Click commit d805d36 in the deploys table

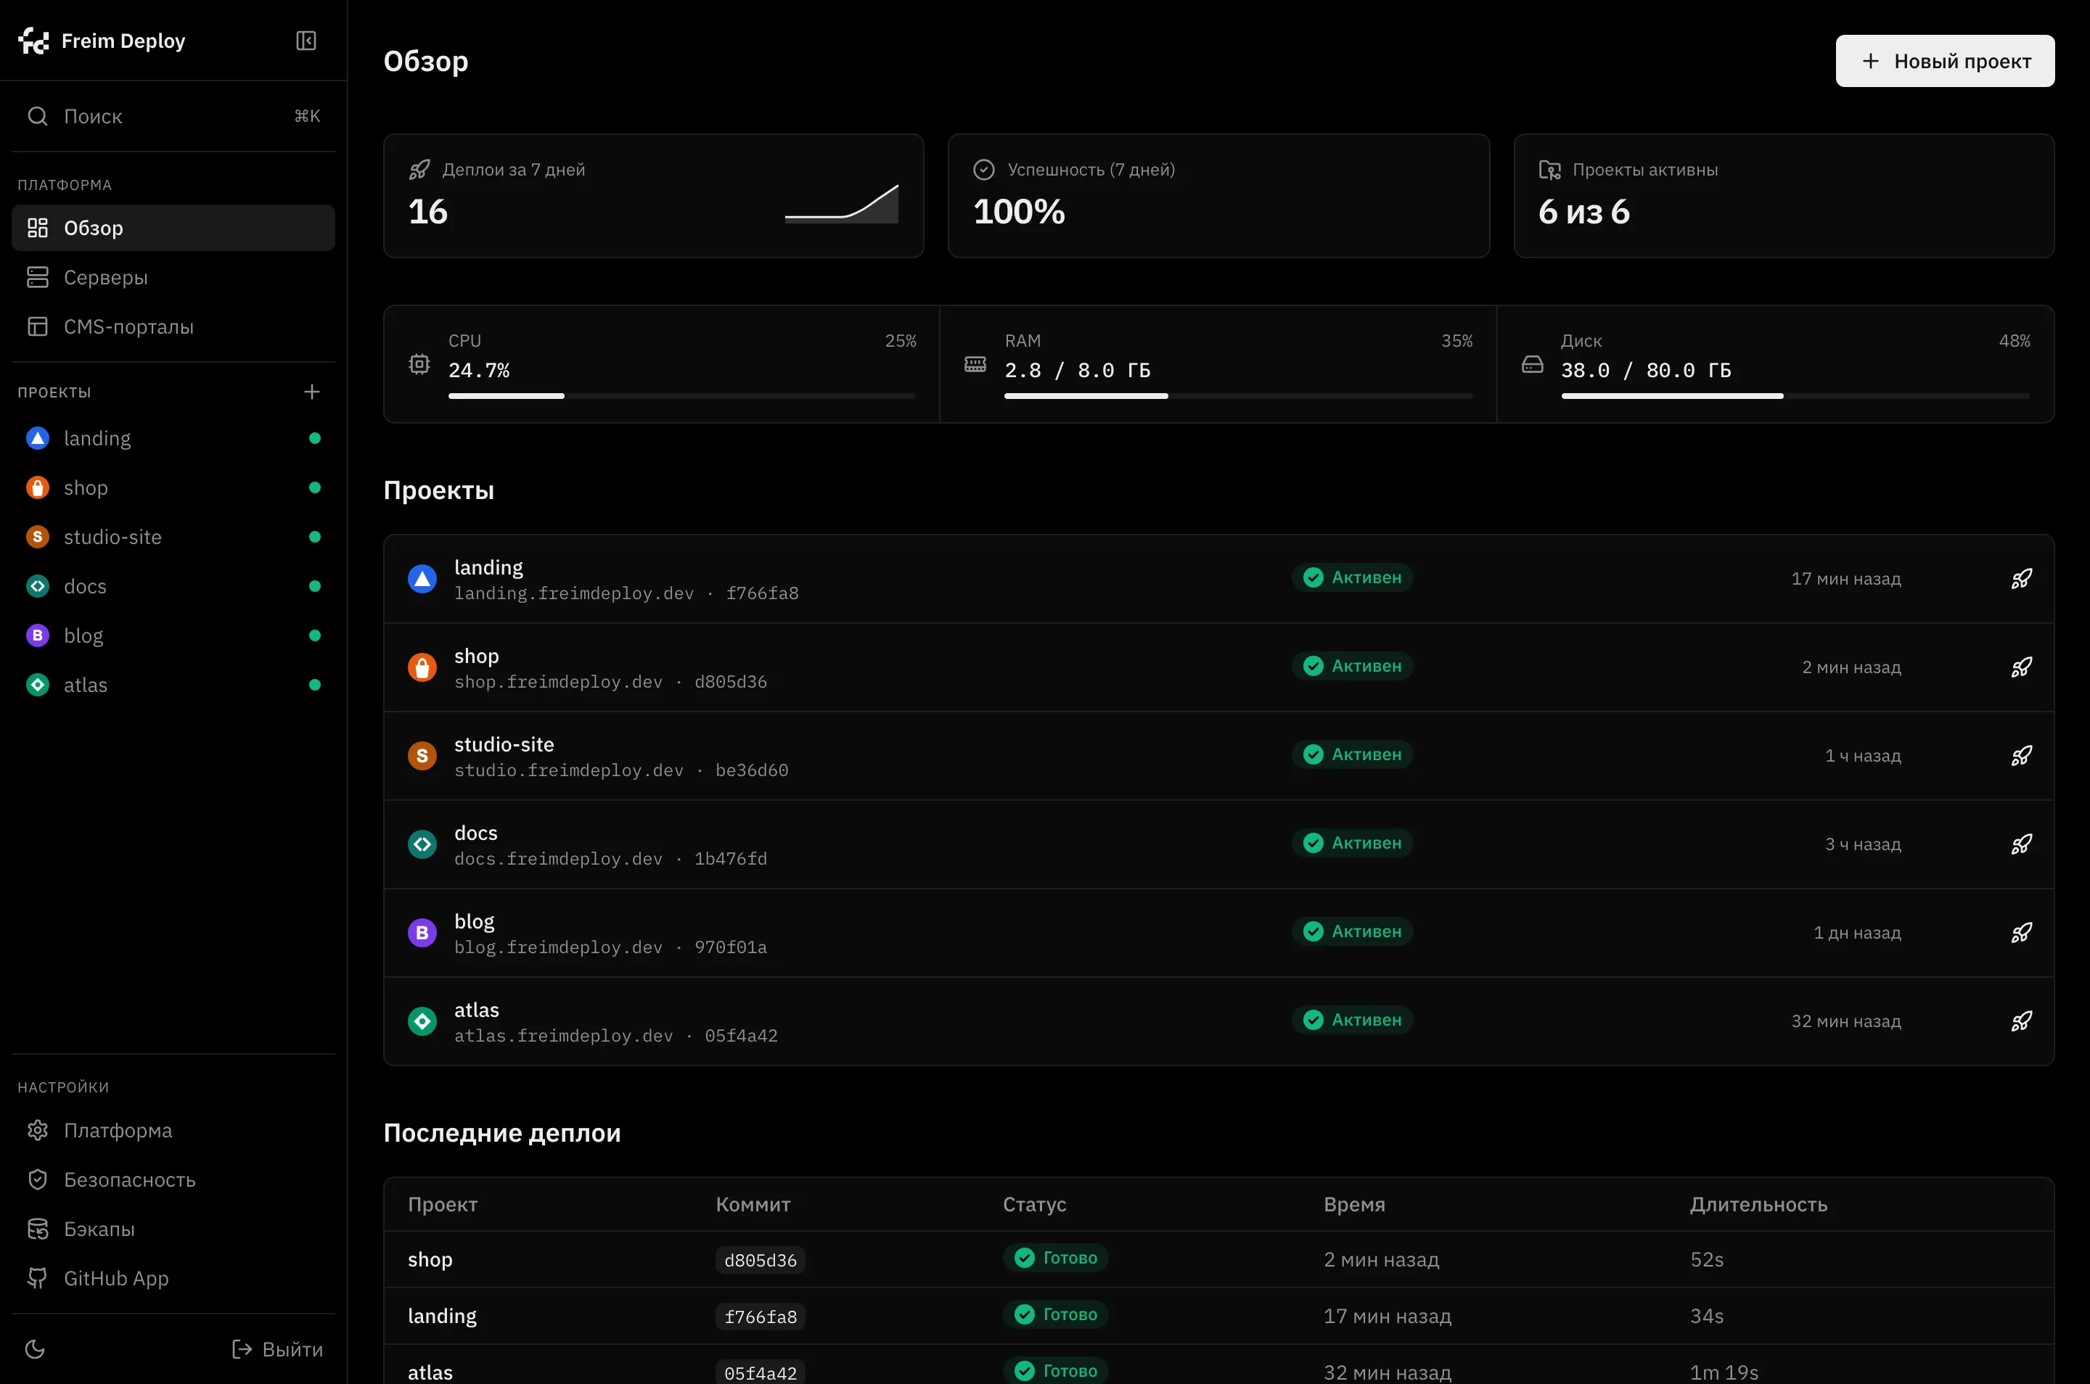point(761,1261)
